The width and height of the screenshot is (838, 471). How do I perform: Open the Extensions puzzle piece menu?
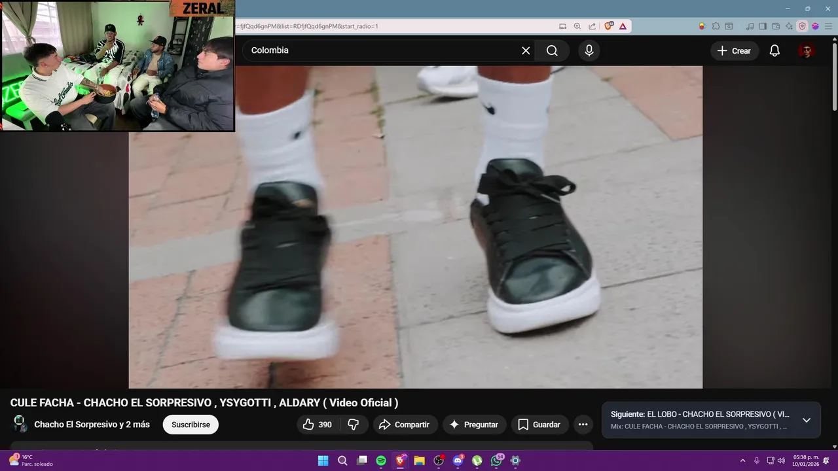[x=716, y=26]
